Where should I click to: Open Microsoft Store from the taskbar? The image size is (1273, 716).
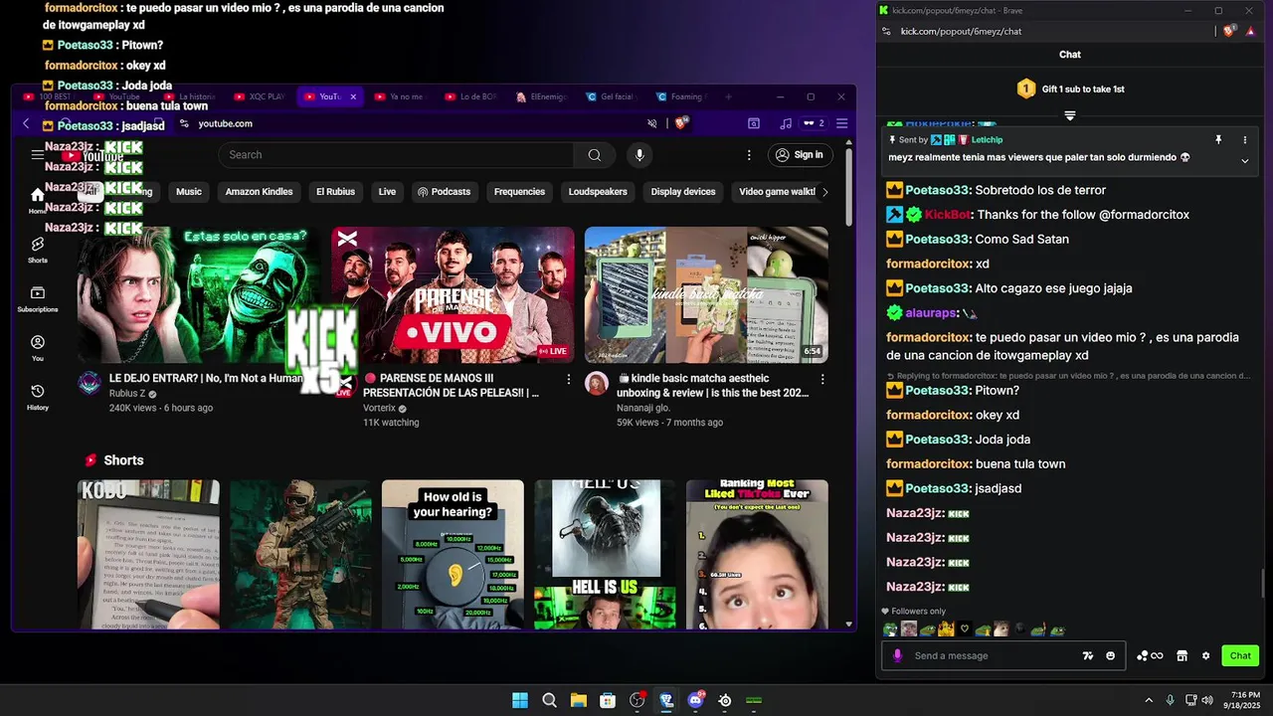coord(608,701)
